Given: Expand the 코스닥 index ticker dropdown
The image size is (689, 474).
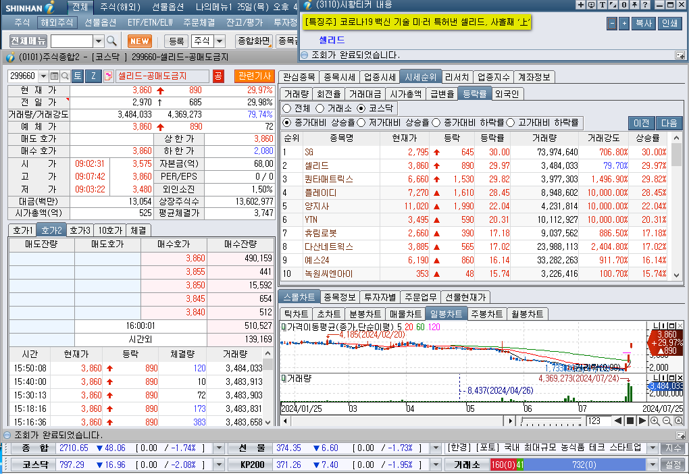Looking at the screenshot, I should pos(218,465).
